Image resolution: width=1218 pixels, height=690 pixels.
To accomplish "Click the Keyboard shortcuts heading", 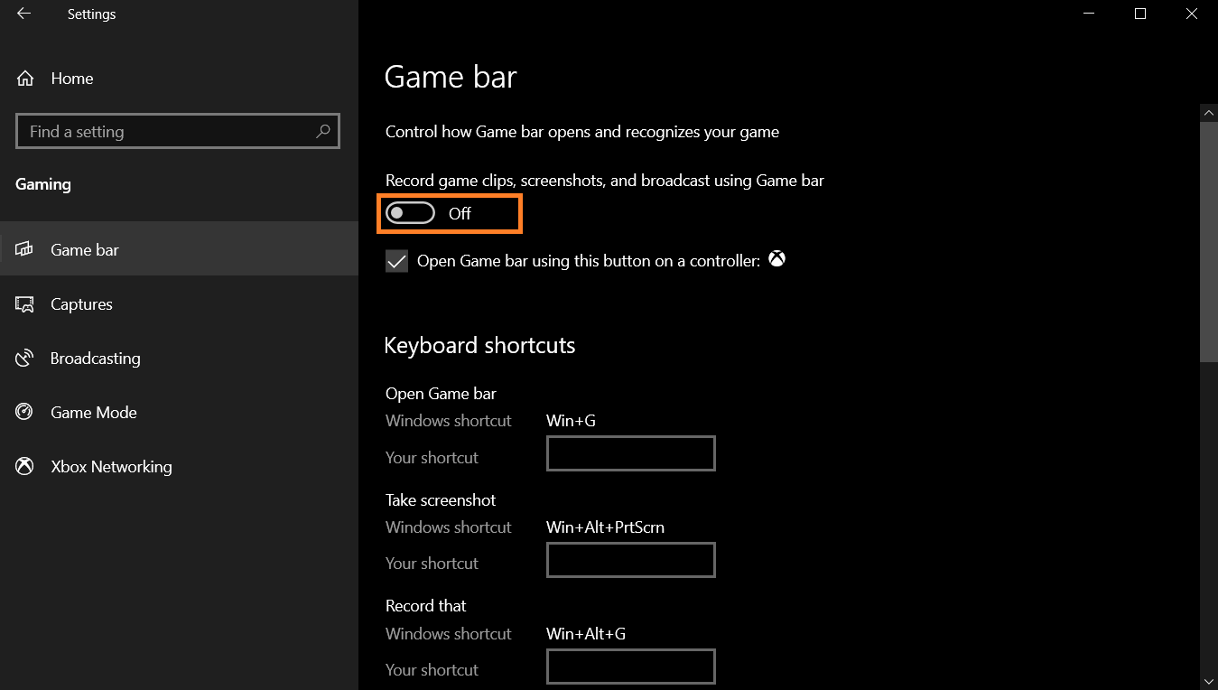I will pos(479,346).
